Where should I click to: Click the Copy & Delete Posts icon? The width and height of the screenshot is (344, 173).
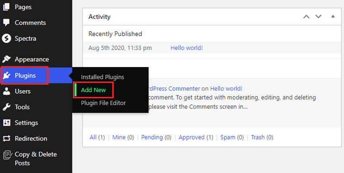[x=7, y=155]
